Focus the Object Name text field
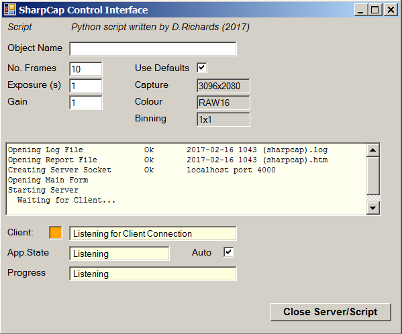 pyautogui.click(x=153, y=49)
